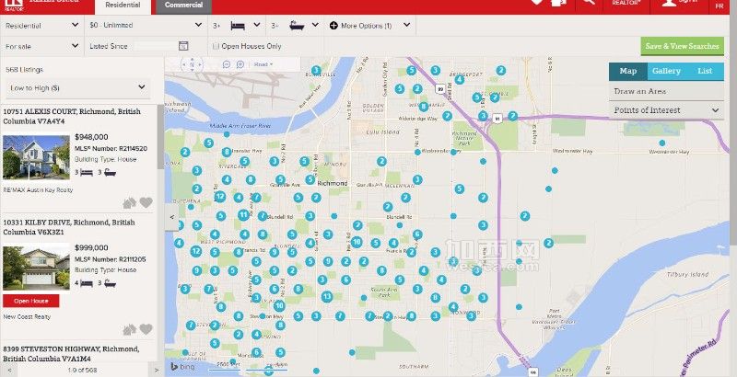Enable the Open Houses Only checkbox
Screen dimensions: 737x377
[216, 46]
